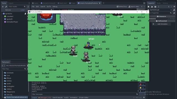This screenshot has width=177, height=99.
Task: Switch to the Player scene tab
Action: point(72,3)
